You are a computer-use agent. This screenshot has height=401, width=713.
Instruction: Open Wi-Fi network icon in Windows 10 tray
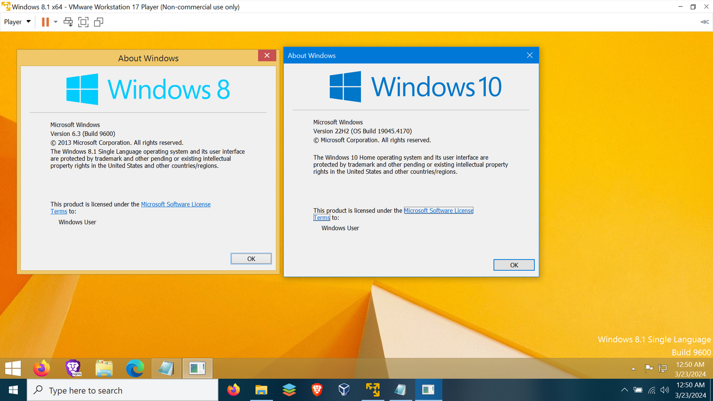coord(652,390)
